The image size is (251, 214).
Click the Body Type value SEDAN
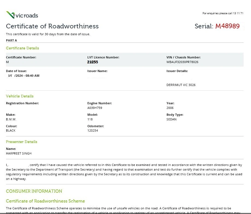click(171, 119)
